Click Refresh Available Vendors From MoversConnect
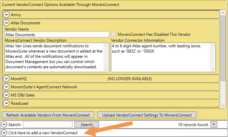 pyautogui.click(x=48, y=115)
